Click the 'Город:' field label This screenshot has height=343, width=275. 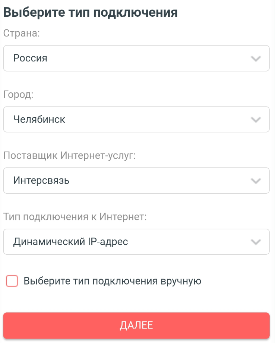coord(18,94)
